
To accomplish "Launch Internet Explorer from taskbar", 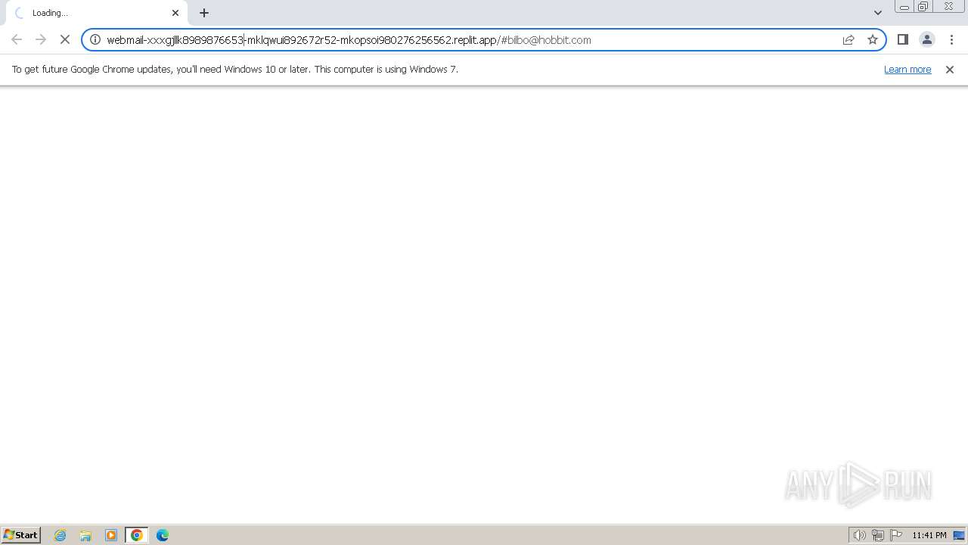I will click(x=60, y=535).
